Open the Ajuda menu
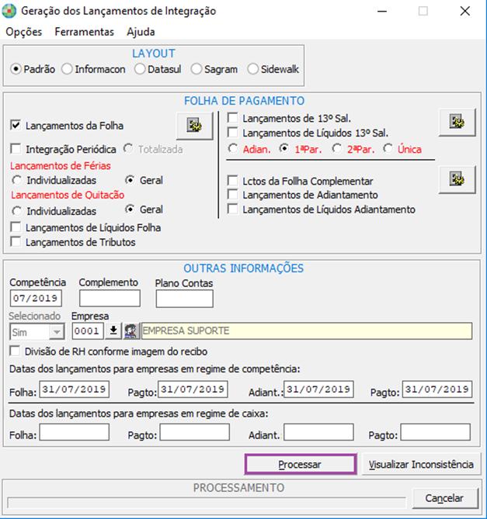The width and height of the screenshot is (487, 519). [141, 32]
